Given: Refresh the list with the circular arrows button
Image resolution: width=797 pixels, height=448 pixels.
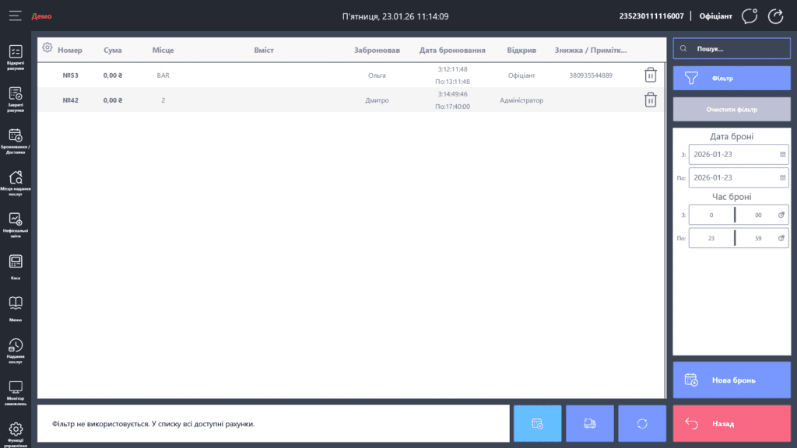Looking at the screenshot, I should pyautogui.click(x=642, y=424).
